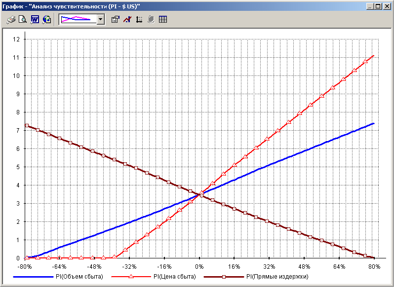Click the line chart type preview box

click(78, 19)
